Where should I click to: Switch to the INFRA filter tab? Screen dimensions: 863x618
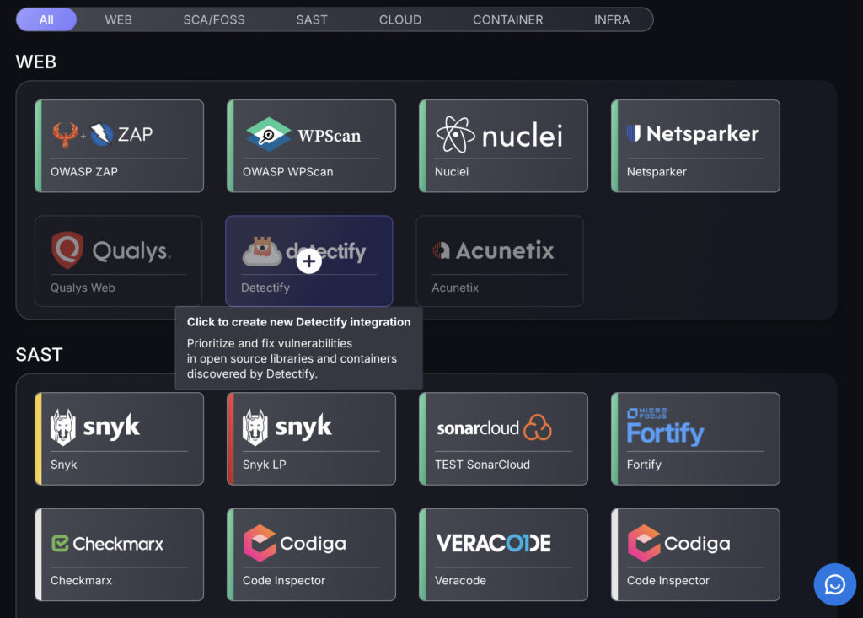612,20
